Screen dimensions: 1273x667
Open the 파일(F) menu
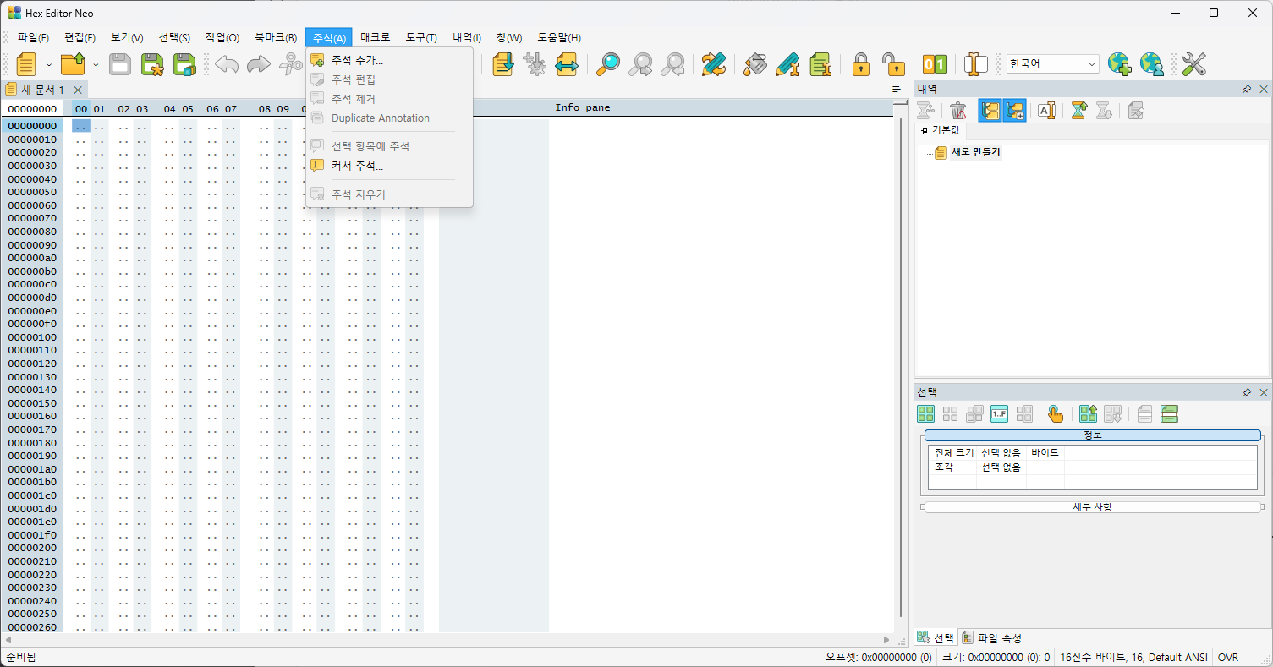pyautogui.click(x=34, y=37)
